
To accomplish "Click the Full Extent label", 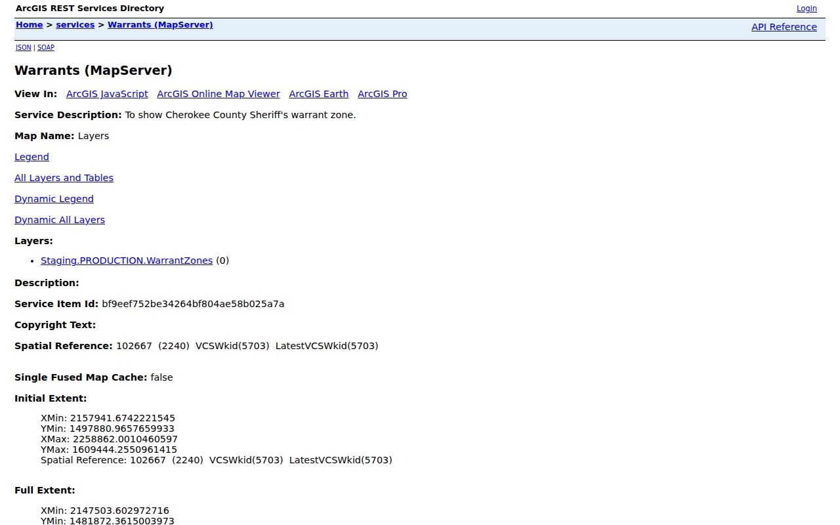I will [x=45, y=490].
